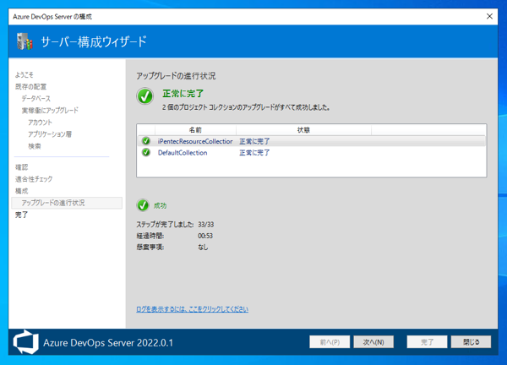
Task: Select 完了 step in sidebar
Action: point(22,215)
